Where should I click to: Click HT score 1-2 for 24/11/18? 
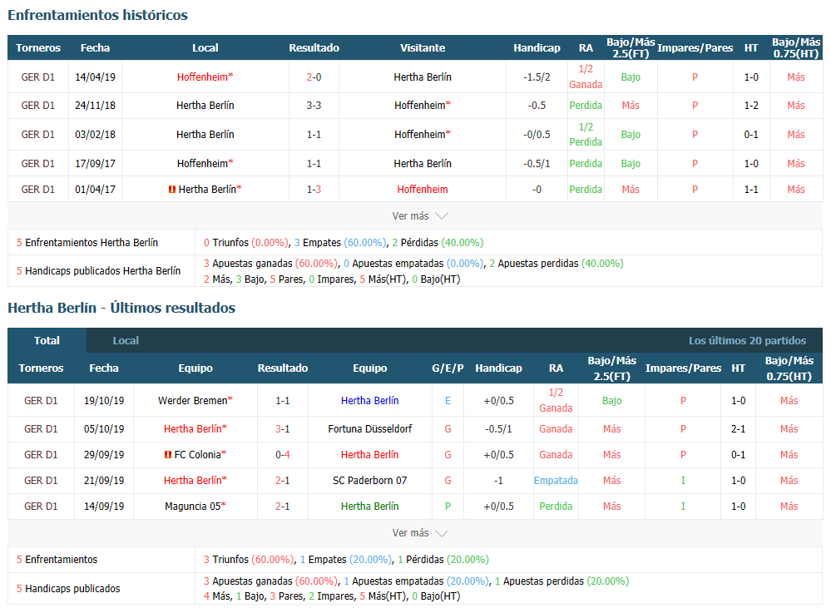tap(751, 106)
